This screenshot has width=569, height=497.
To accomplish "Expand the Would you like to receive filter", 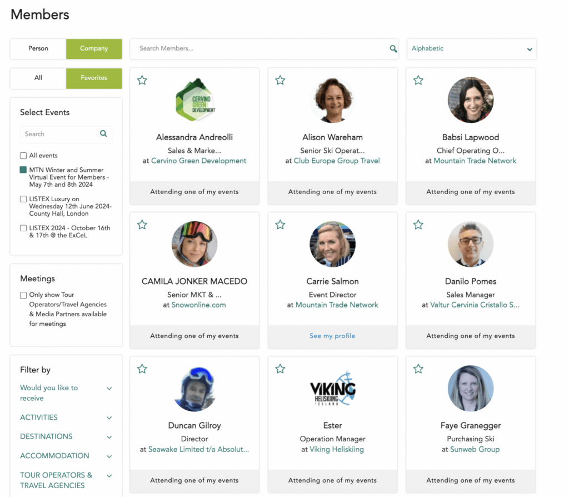I will point(66,393).
